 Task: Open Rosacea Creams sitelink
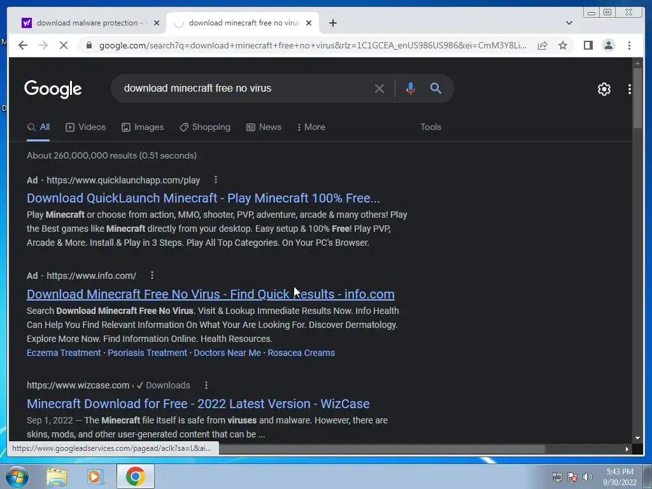pyautogui.click(x=301, y=353)
